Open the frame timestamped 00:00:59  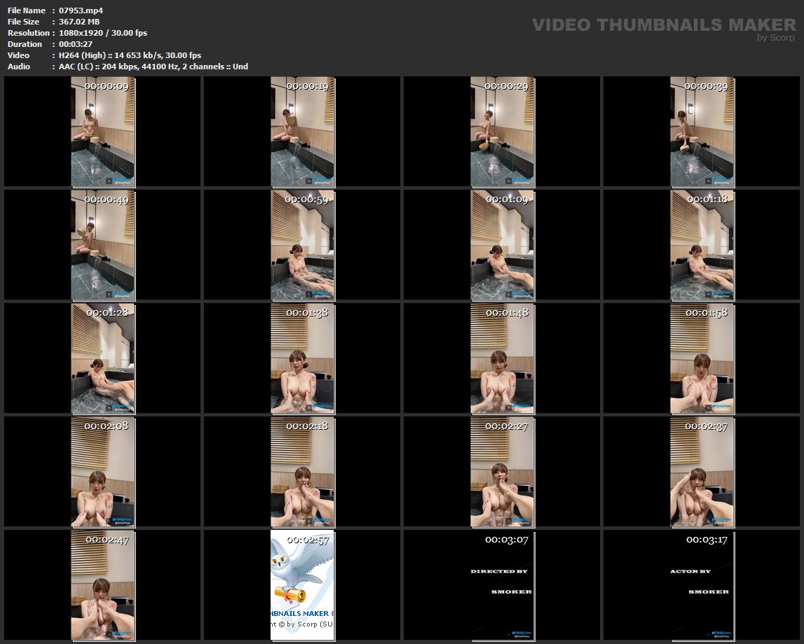(303, 245)
